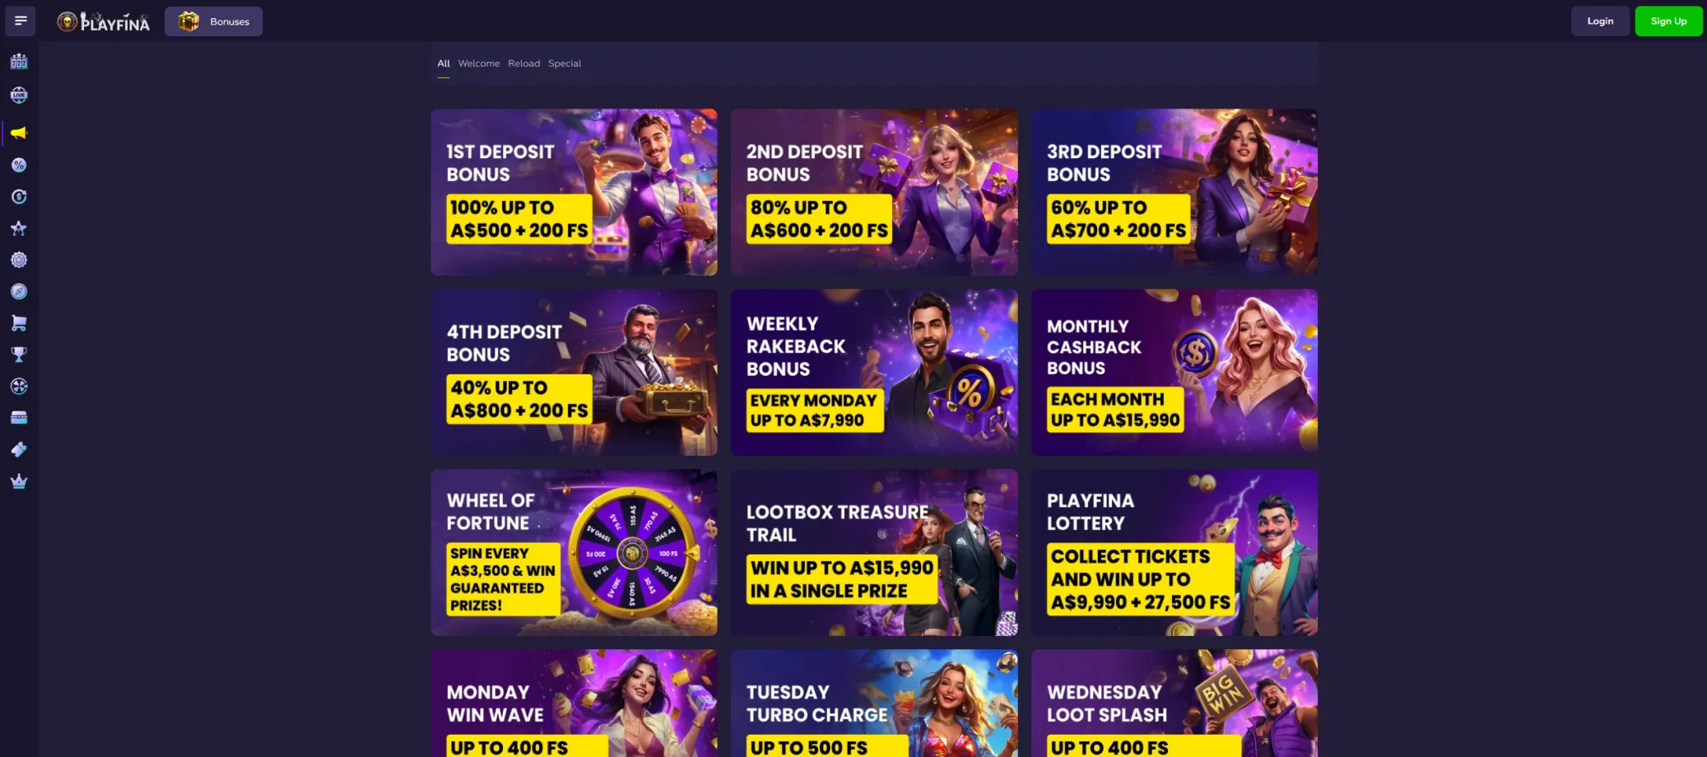Select the Special bonuses tab
Image resolution: width=1707 pixels, height=757 pixels.
point(565,63)
